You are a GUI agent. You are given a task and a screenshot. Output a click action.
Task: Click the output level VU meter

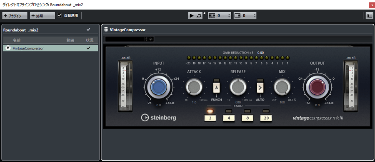coord(350,86)
